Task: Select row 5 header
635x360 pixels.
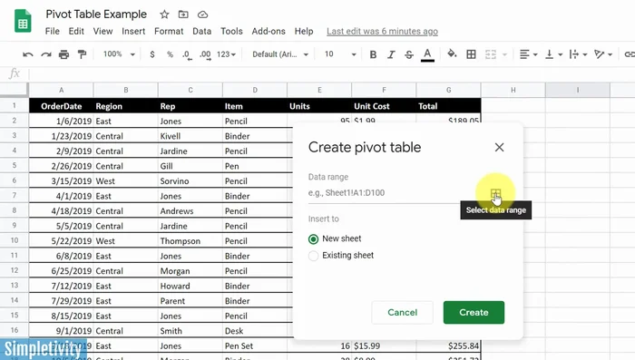Action: coord(15,166)
